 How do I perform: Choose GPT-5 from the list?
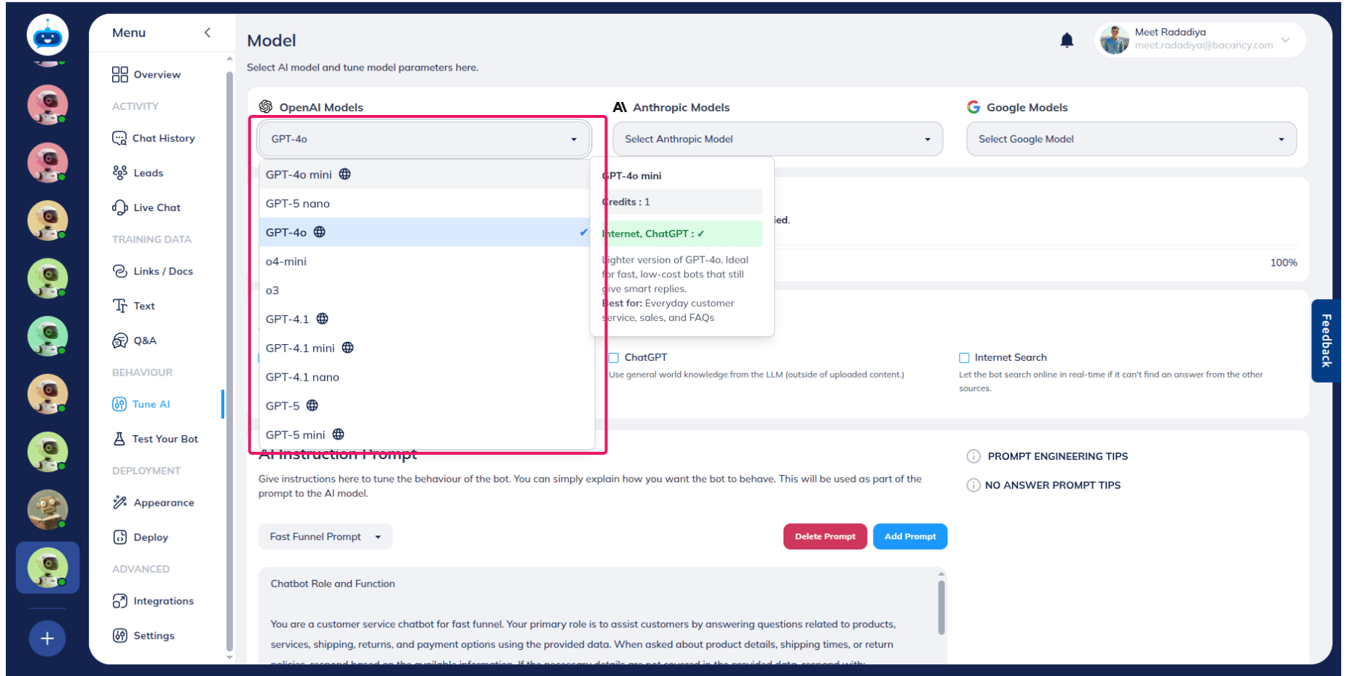[x=425, y=406]
